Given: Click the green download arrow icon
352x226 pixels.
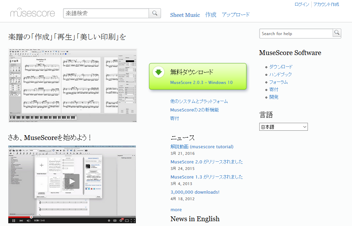Looking at the screenshot, I should coord(159,72).
